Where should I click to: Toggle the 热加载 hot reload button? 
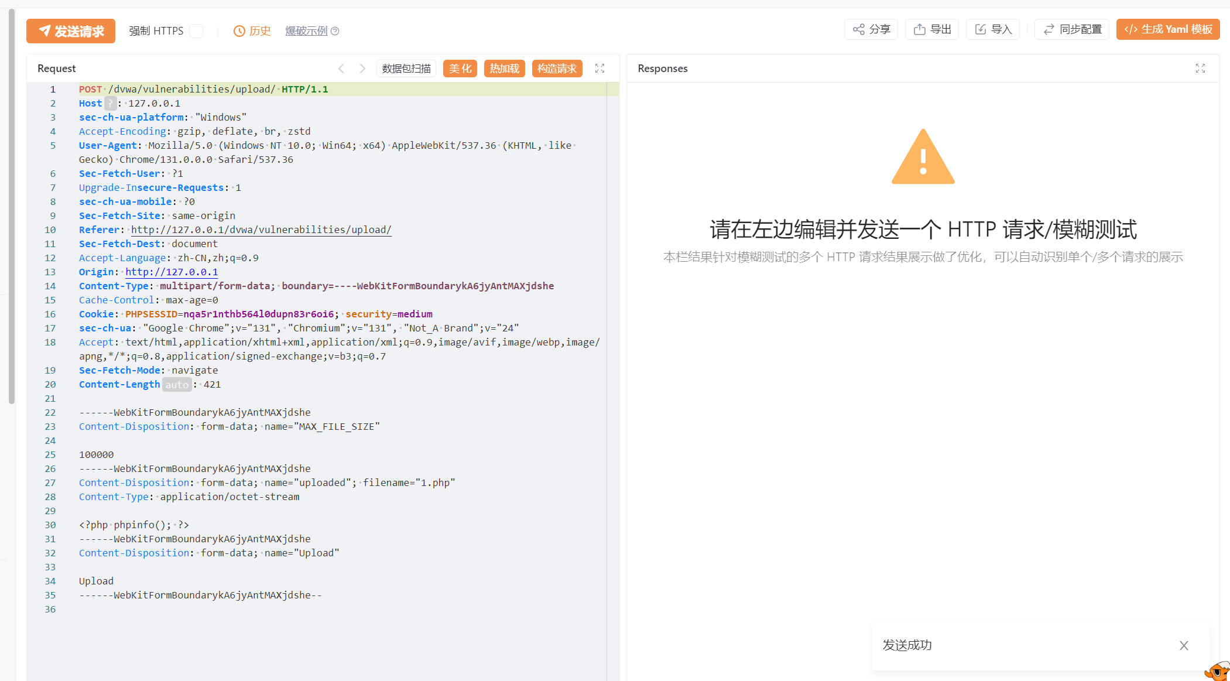click(505, 69)
